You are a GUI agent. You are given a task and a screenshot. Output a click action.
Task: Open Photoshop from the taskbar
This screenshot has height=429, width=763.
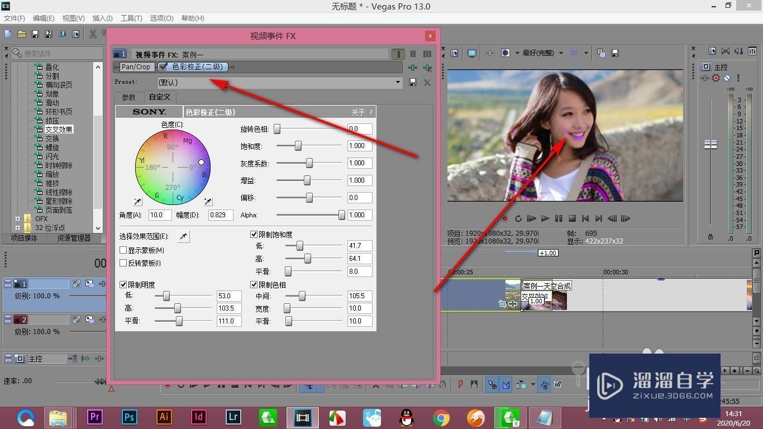point(130,417)
